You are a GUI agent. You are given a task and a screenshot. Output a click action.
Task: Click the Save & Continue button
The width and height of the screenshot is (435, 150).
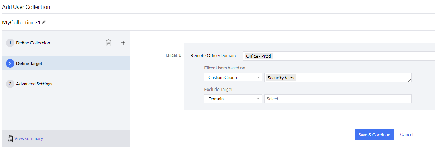tap(374, 135)
